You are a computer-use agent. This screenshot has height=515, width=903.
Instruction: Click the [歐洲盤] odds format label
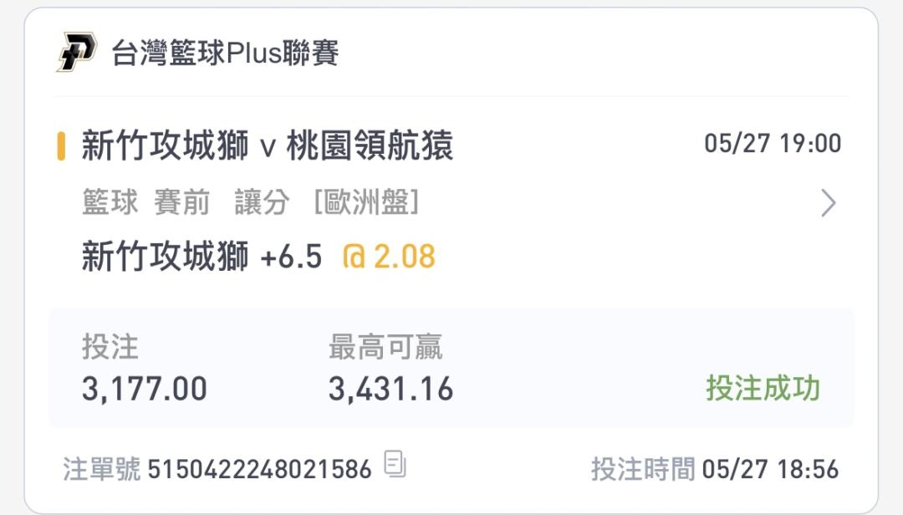[366, 203]
